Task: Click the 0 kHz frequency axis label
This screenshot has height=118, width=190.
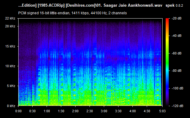Action: click(11, 106)
